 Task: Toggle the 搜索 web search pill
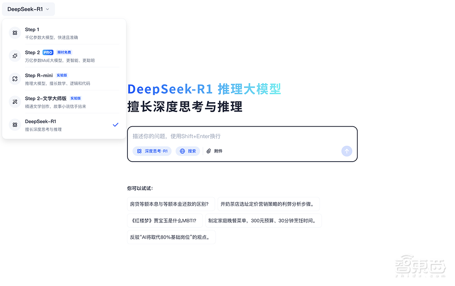(187, 151)
